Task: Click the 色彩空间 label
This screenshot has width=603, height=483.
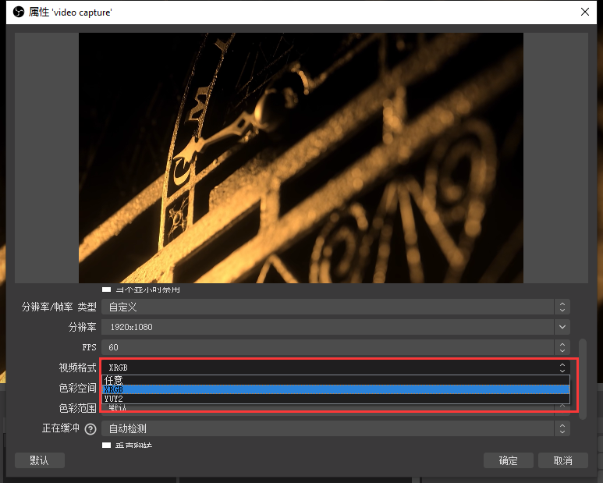Action: click(77, 388)
